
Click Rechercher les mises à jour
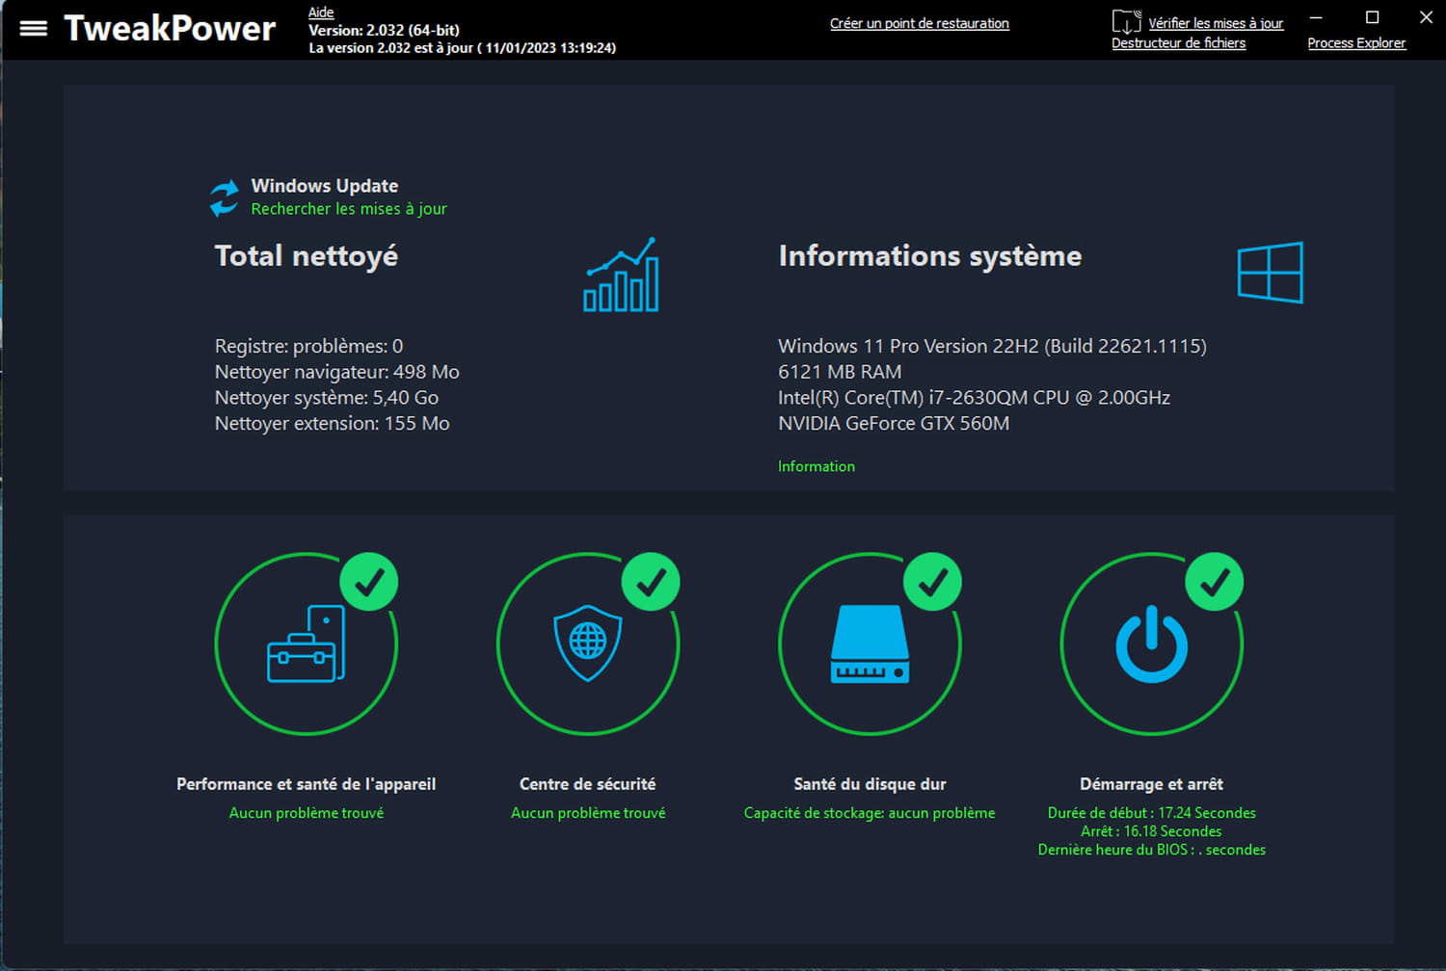point(349,209)
